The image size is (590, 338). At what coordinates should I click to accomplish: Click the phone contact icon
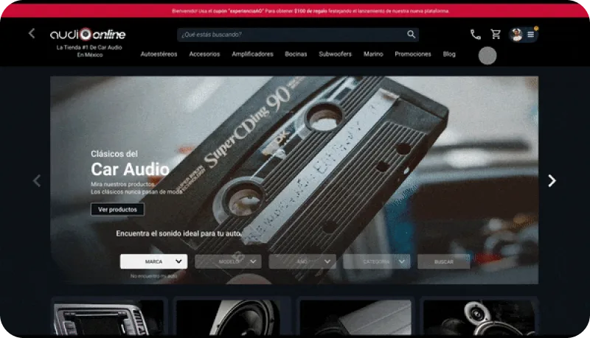pyautogui.click(x=476, y=35)
